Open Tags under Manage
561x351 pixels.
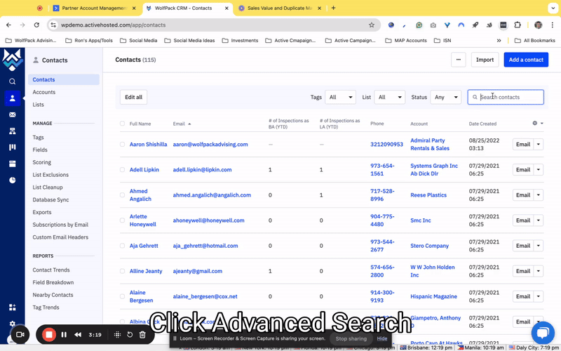[39, 138]
